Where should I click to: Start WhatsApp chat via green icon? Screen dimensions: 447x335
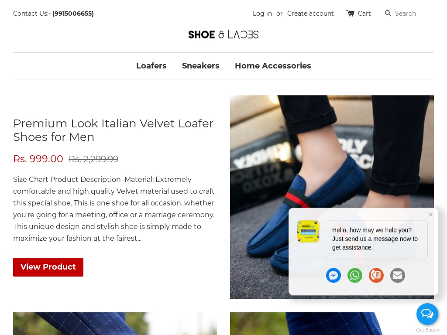pyautogui.click(x=354, y=276)
